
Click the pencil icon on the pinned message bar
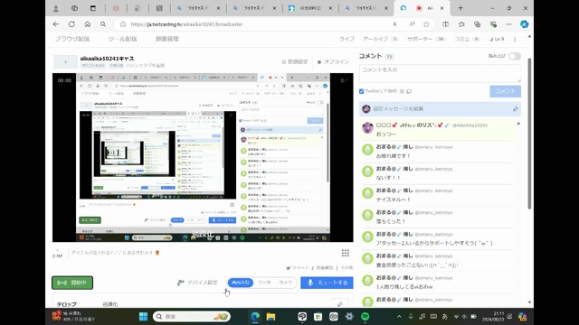[515, 109]
